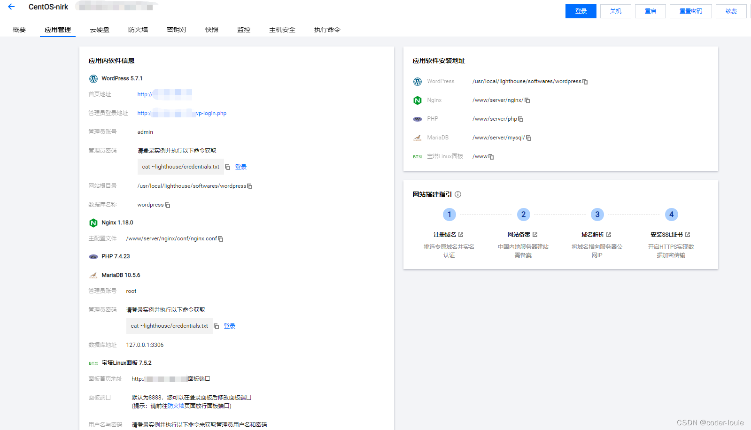751x430 pixels.
Task: Select the 应用管理 tab
Action: 58,30
